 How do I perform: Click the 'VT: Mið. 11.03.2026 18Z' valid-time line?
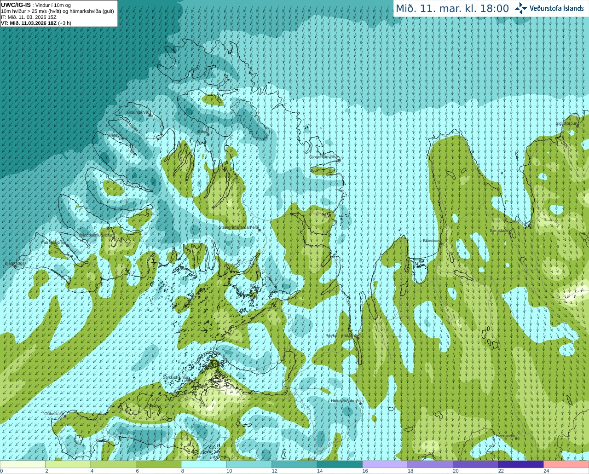pos(36,23)
